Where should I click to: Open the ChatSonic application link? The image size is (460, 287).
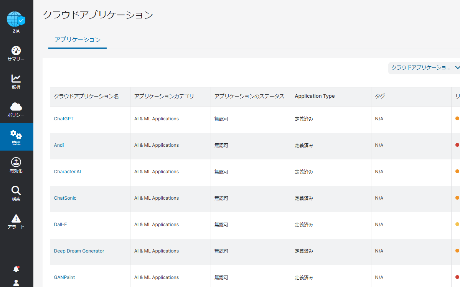pos(65,198)
